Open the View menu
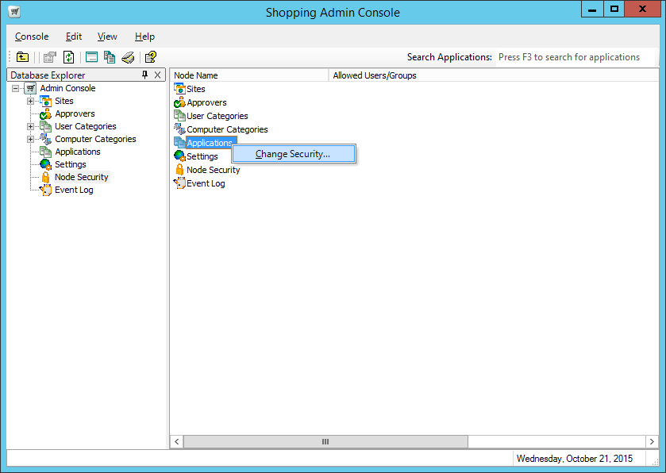This screenshot has width=666, height=473. coord(107,37)
